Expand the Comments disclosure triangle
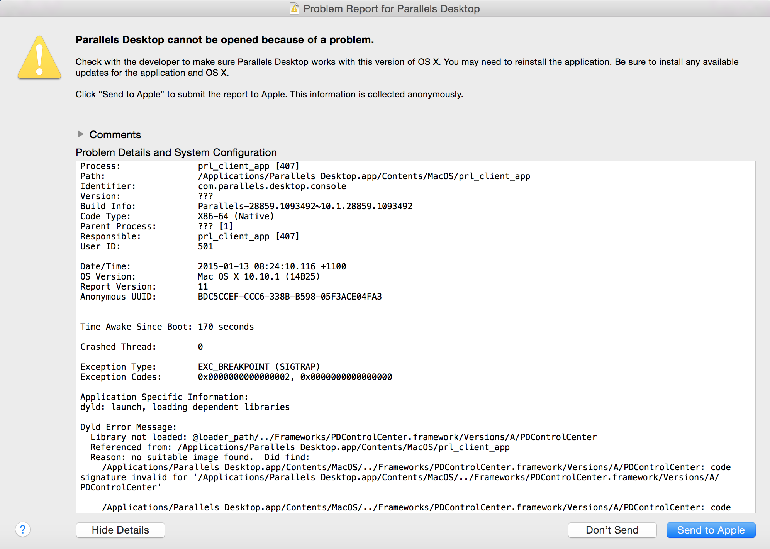 point(80,134)
